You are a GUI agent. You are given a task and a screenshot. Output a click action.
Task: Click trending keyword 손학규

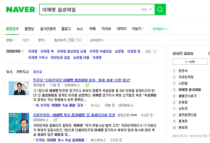click(x=183, y=108)
